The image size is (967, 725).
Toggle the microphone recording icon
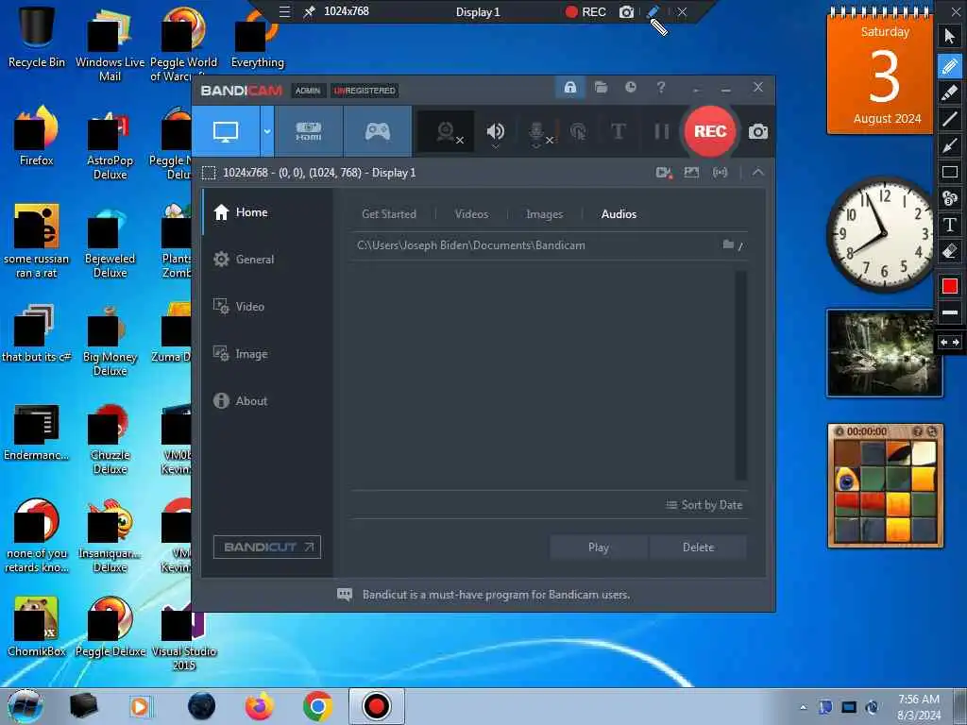(536, 130)
